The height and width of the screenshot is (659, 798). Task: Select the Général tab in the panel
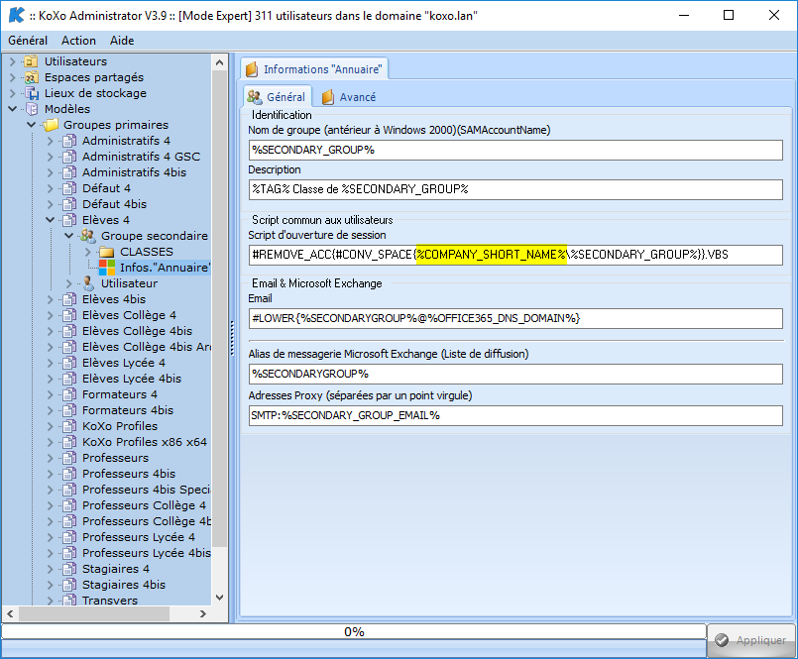point(277,97)
